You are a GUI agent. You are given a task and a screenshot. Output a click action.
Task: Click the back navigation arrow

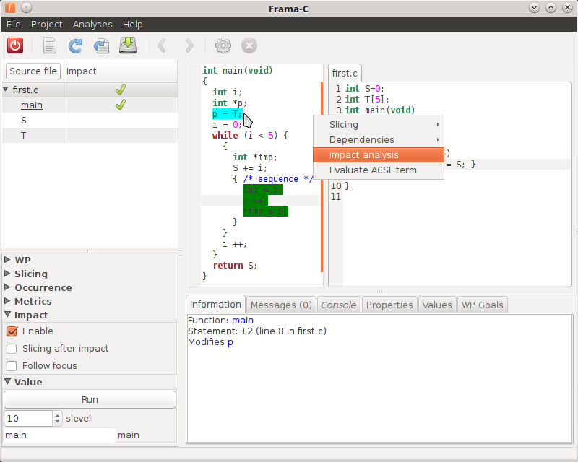161,45
